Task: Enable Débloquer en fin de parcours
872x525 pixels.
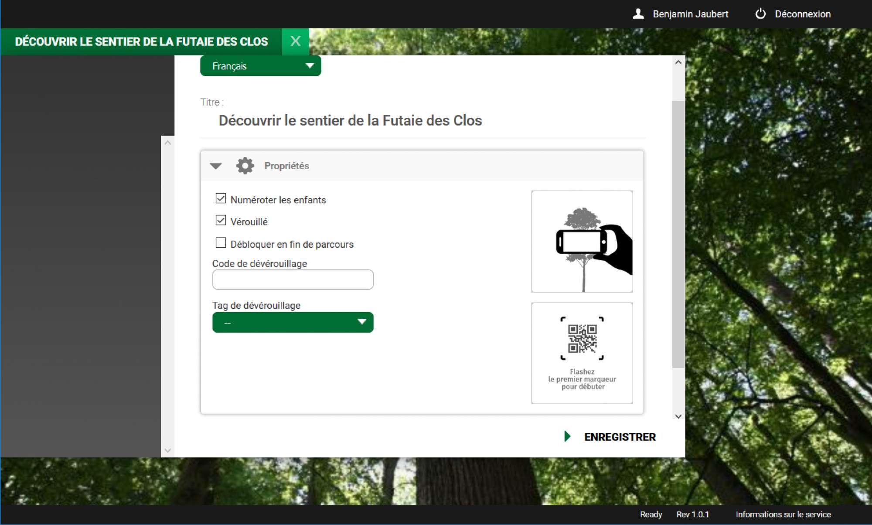Action: pyautogui.click(x=221, y=243)
